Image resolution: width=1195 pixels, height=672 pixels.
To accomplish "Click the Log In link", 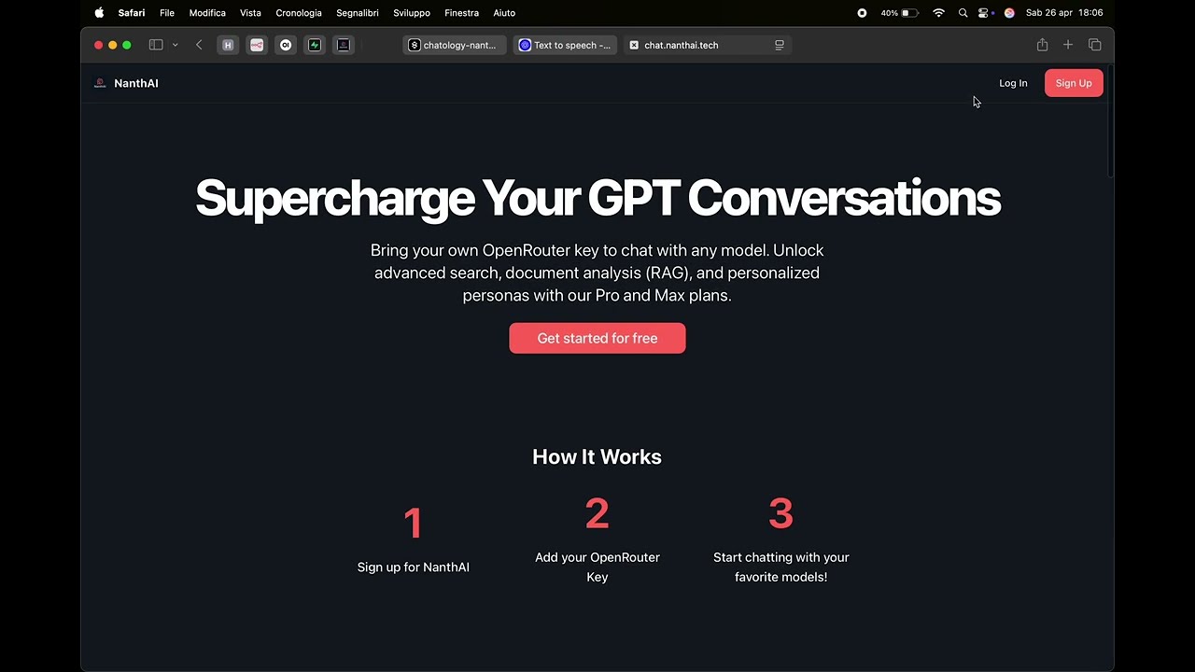I will click(x=1013, y=83).
